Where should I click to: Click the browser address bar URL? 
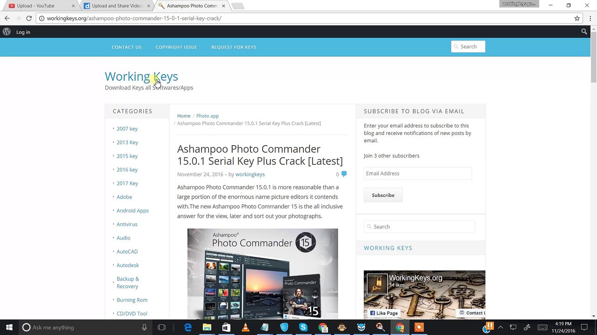[134, 18]
